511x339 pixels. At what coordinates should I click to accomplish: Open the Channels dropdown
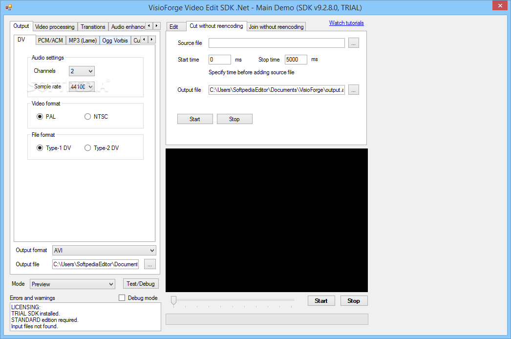(82, 71)
